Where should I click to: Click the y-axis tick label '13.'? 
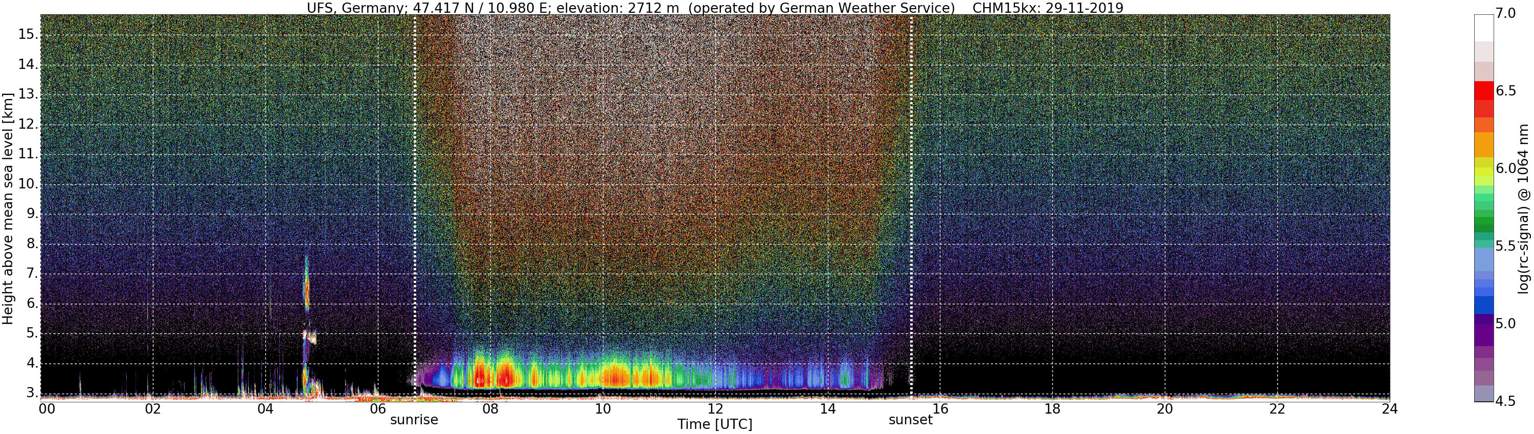pos(28,94)
